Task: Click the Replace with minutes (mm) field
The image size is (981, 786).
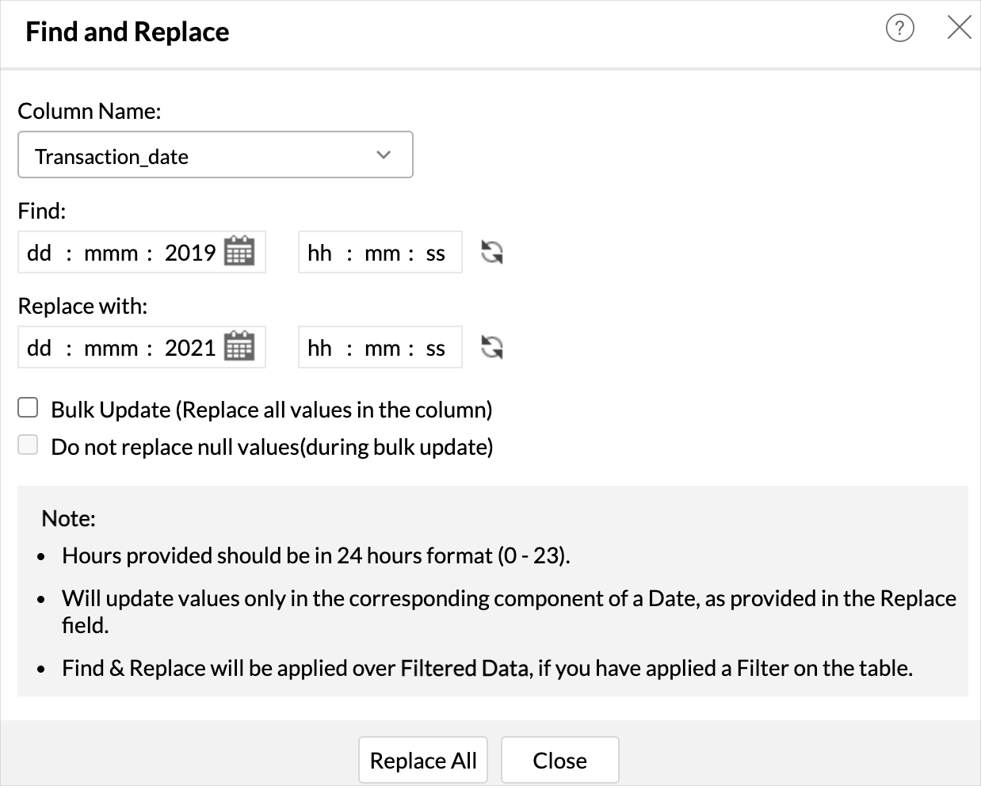Action: click(382, 348)
